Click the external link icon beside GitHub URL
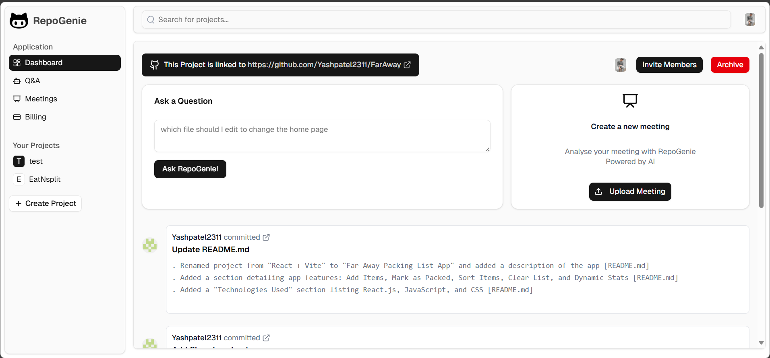770x358 pixels. [407, 65]
